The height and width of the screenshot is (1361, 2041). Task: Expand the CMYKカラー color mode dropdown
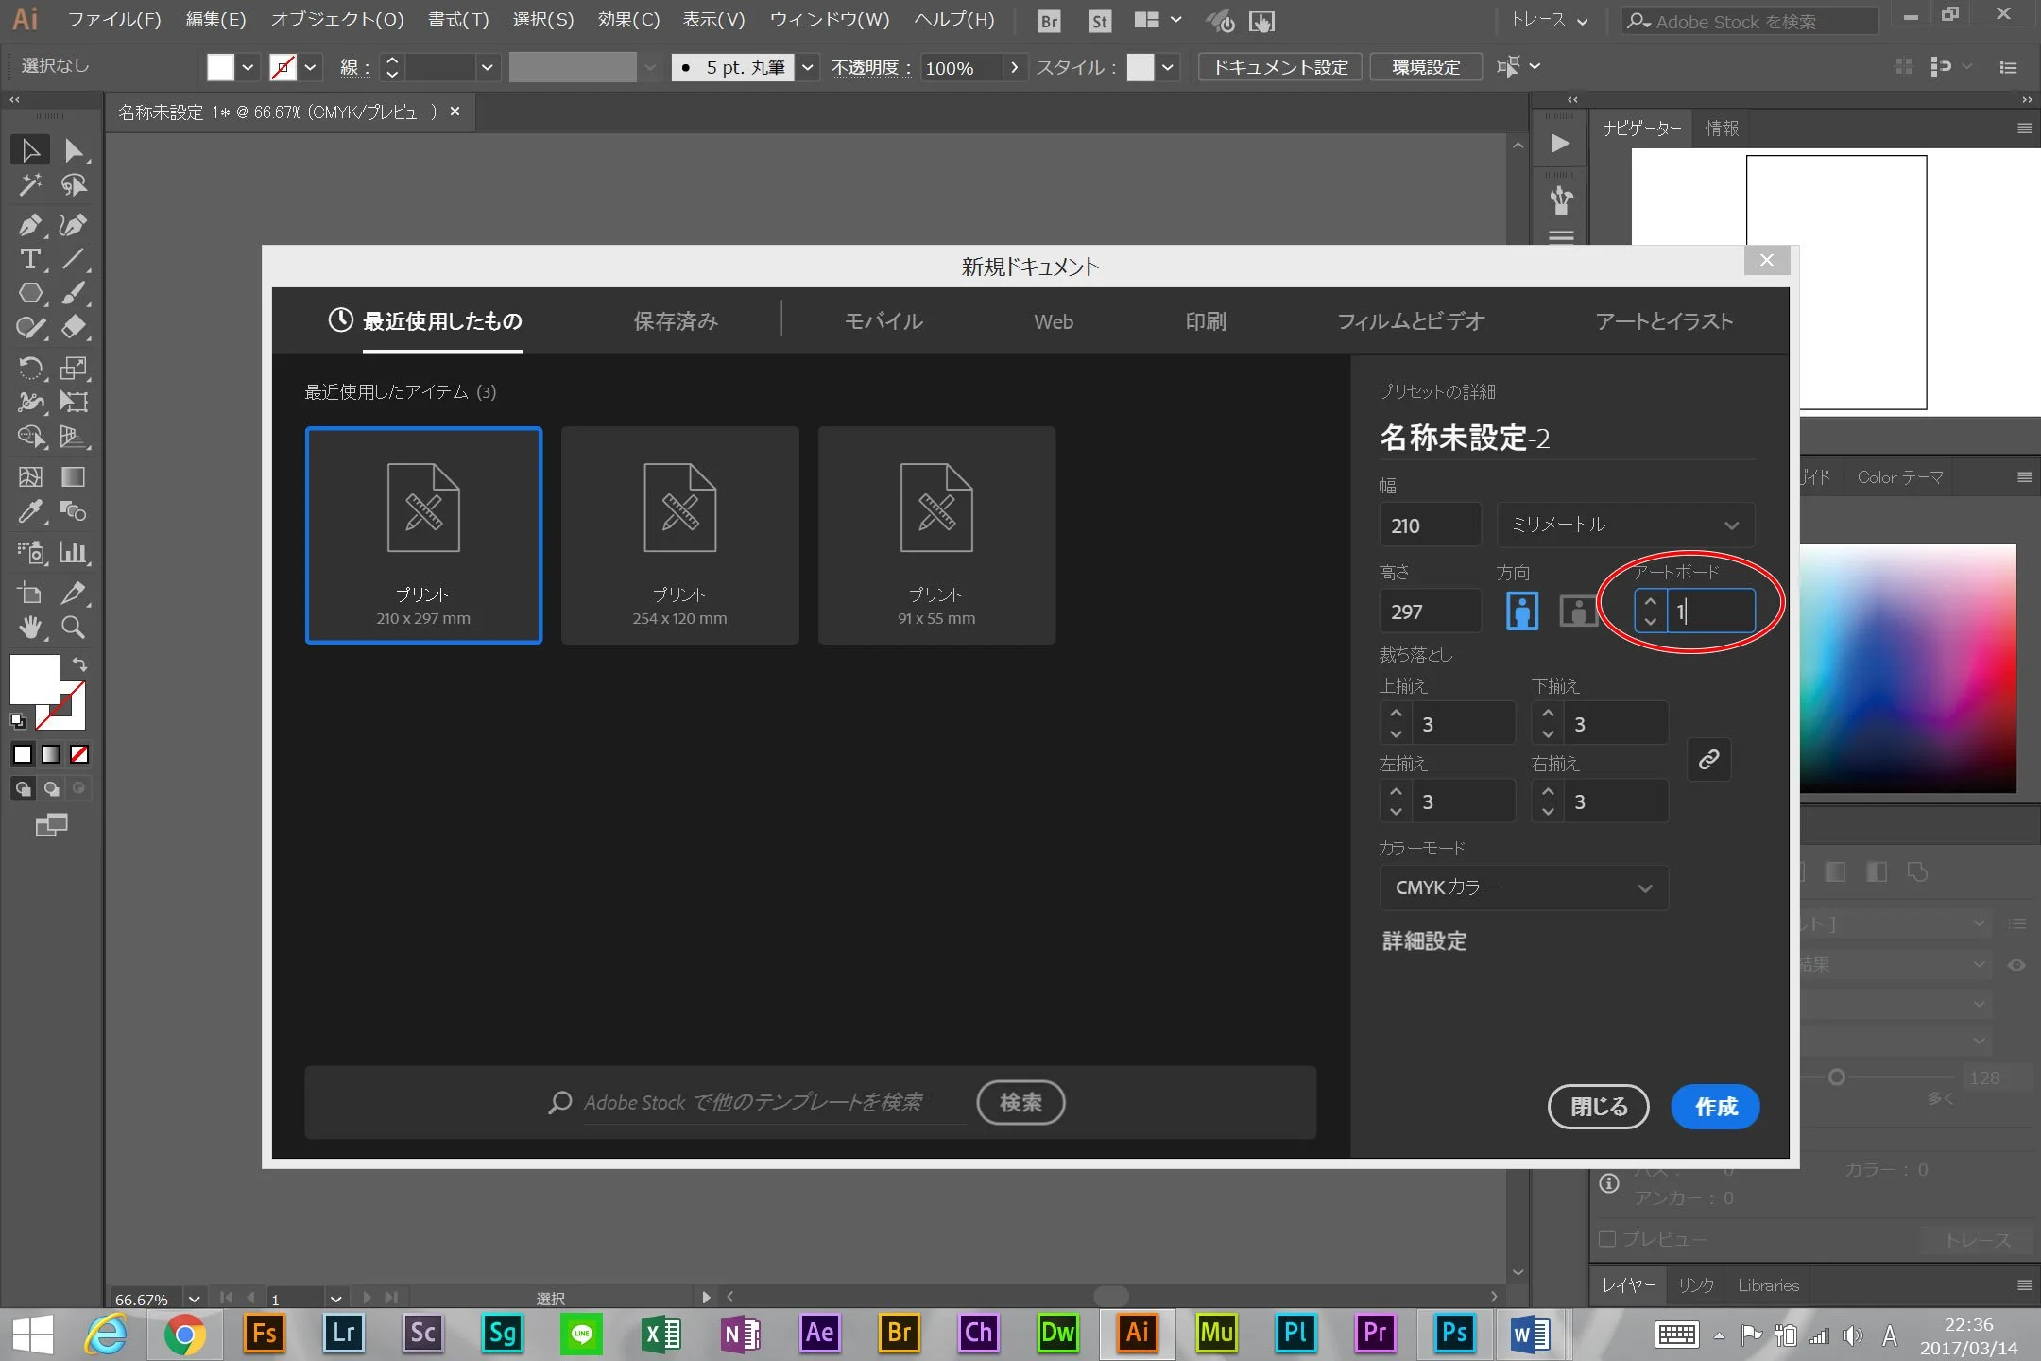1523,887
